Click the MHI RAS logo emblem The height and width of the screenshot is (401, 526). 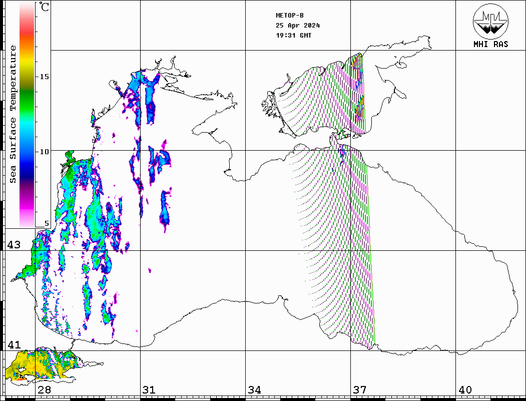(491, 21)
